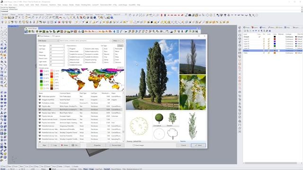Click lock icon of Layer 01
The height and width of the screenshot is (170, 303).
tap(268, 39)
